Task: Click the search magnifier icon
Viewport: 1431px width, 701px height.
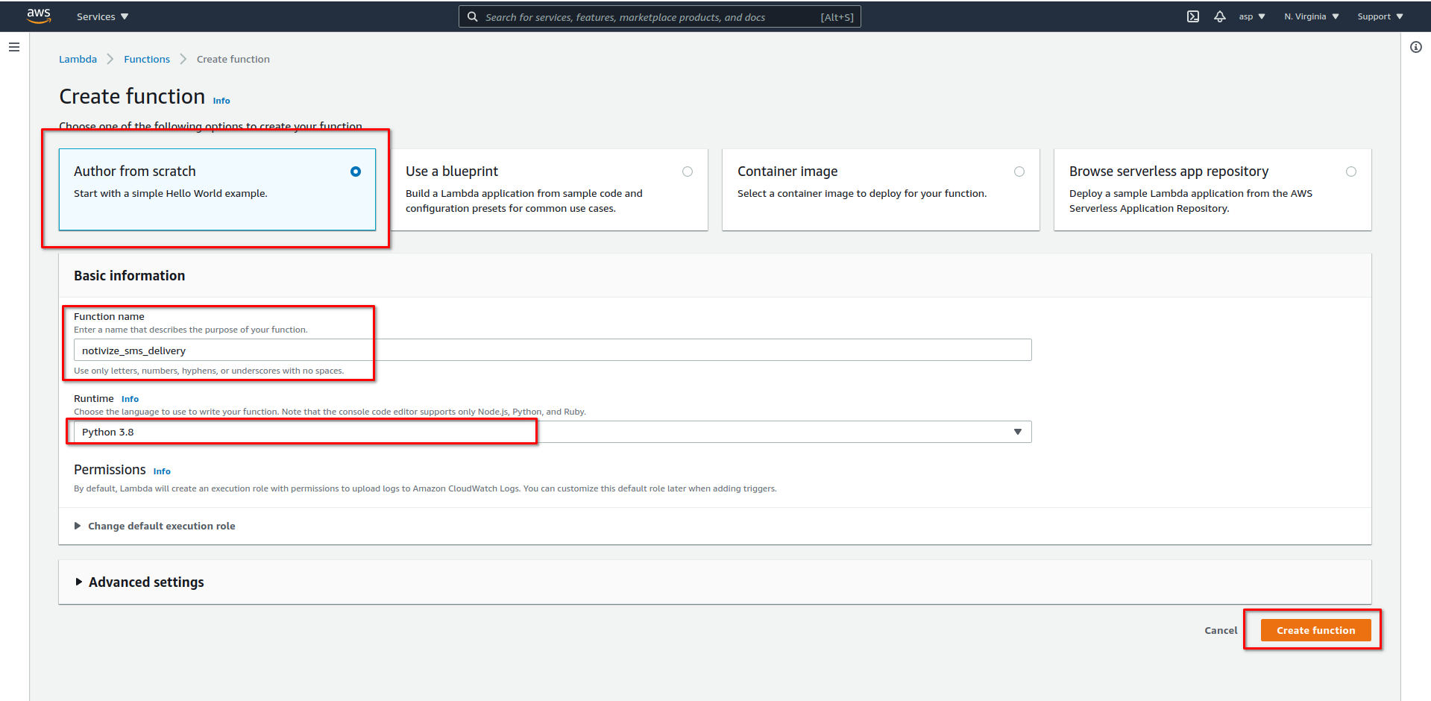Action: tap(473, 16)
